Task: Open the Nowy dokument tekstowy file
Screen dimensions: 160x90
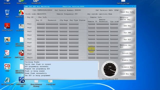Action: click(36, 83)
